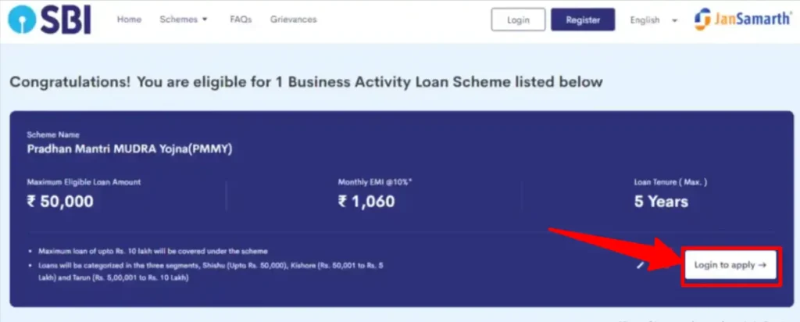Click the Login to apply button

pos(730,266)
